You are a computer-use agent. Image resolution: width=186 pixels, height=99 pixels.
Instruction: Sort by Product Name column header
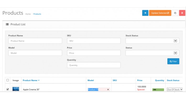[31, 80]
